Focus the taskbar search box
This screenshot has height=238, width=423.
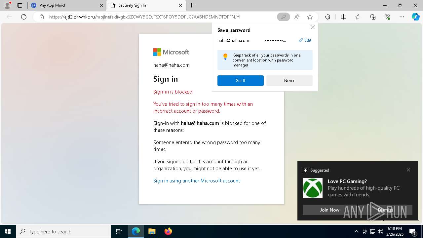pyautogui.click(x=63, y=231)
